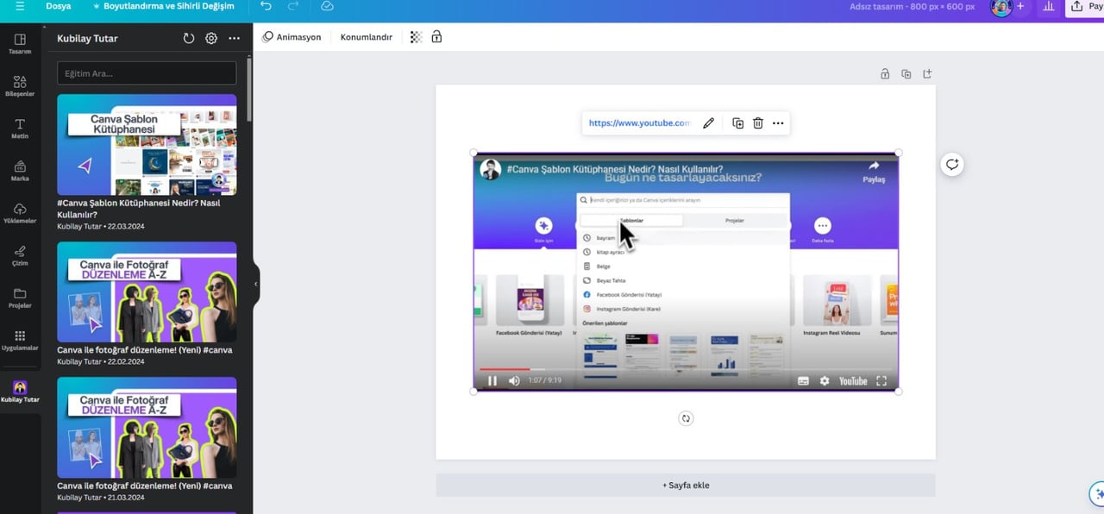Check the cloud save status icon

327,6
